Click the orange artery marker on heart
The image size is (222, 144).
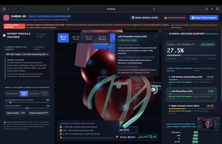coord(137,88)
